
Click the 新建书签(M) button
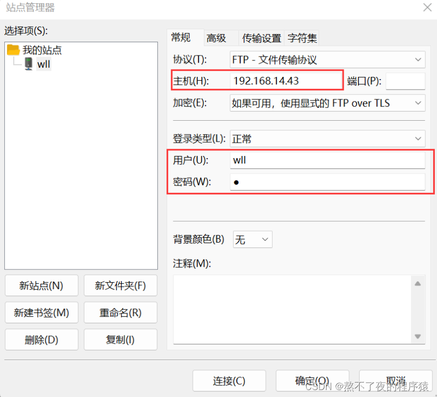(41, 313)
